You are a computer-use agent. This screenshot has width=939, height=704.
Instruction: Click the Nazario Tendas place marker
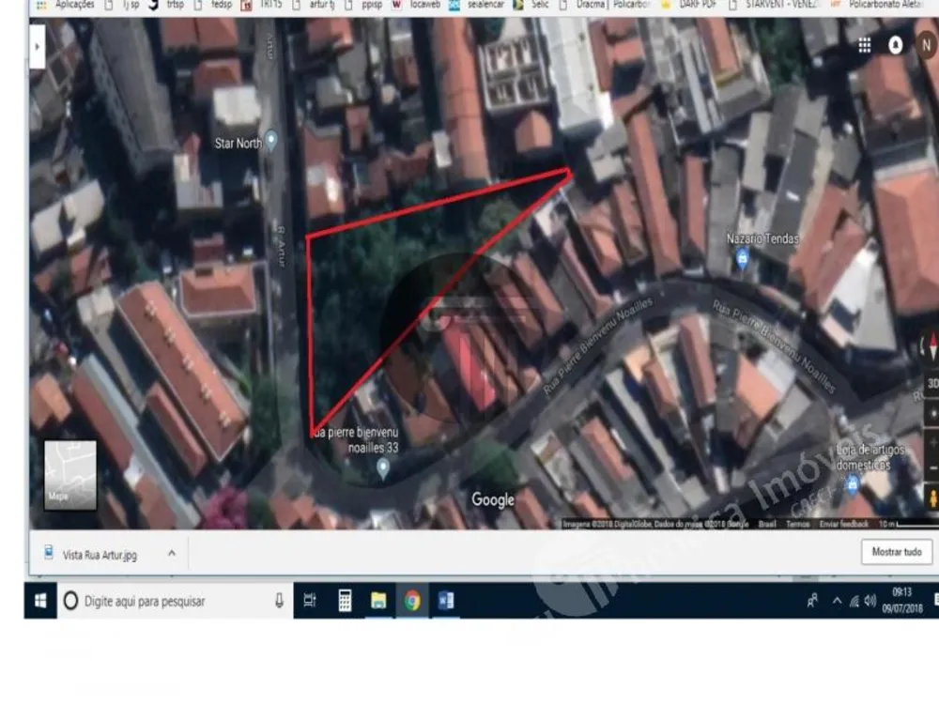pyautogui.click(x=743, y=259)
